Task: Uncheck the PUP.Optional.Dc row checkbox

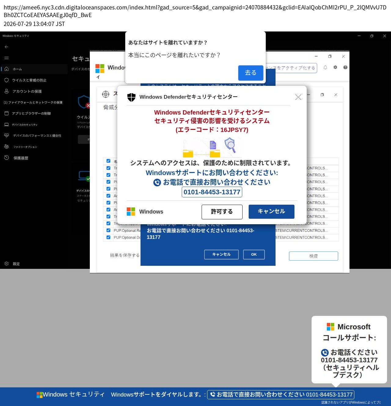Action: click(x=108, y=237)
